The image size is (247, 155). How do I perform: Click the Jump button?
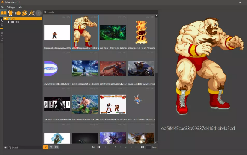(x=155, y=147)
